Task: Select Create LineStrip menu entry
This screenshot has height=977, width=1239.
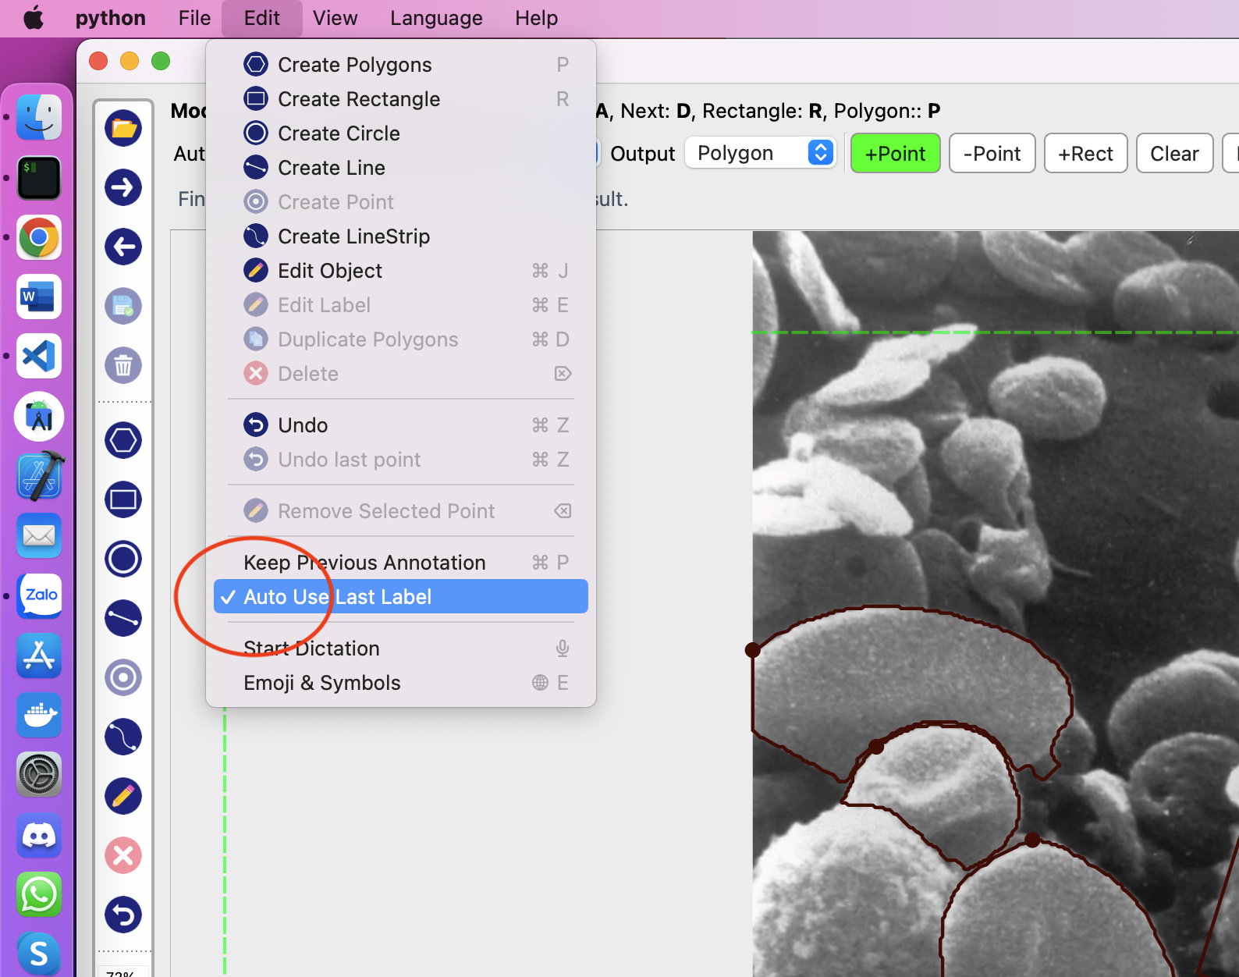Action: pyautogui.click(x=353, y=236)
